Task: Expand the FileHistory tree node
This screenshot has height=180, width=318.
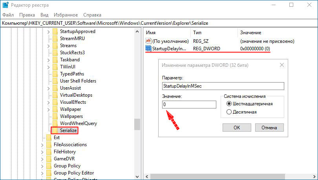Action: (42, 152)
